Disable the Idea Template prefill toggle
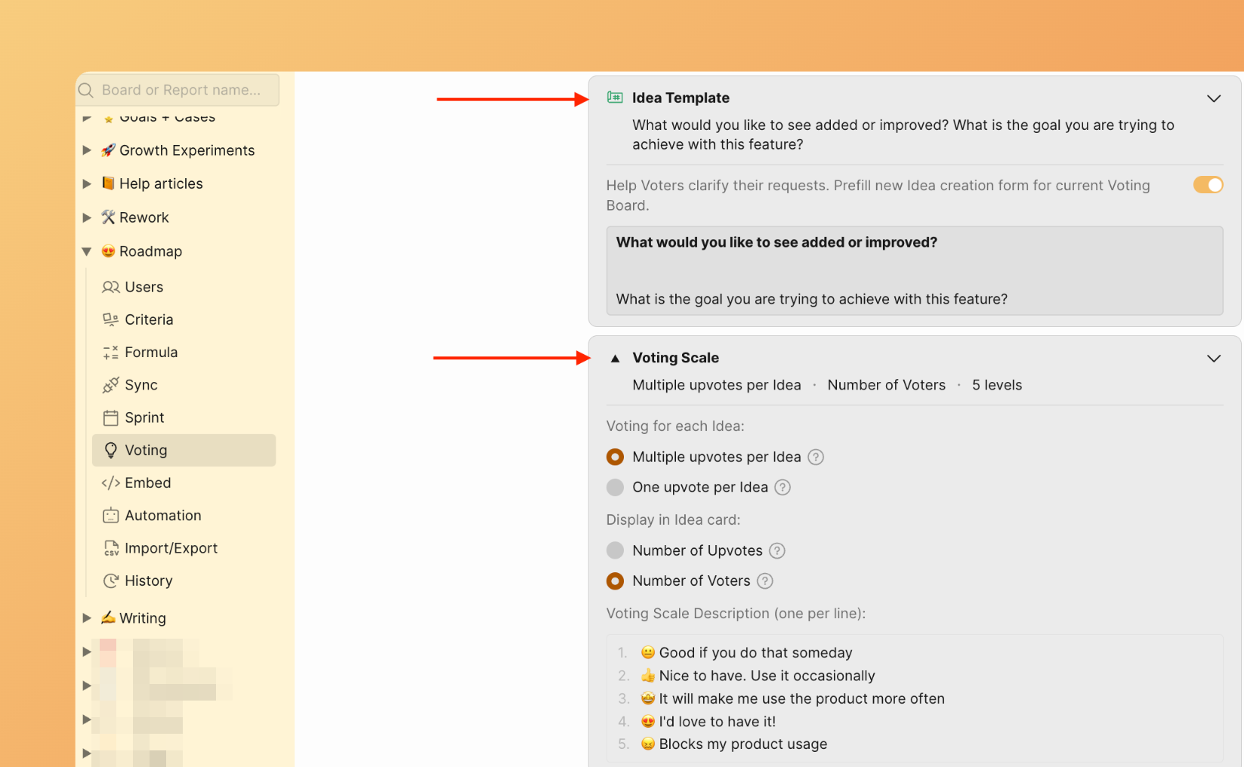The image size is (1244, 767). tap(1207, 184)
